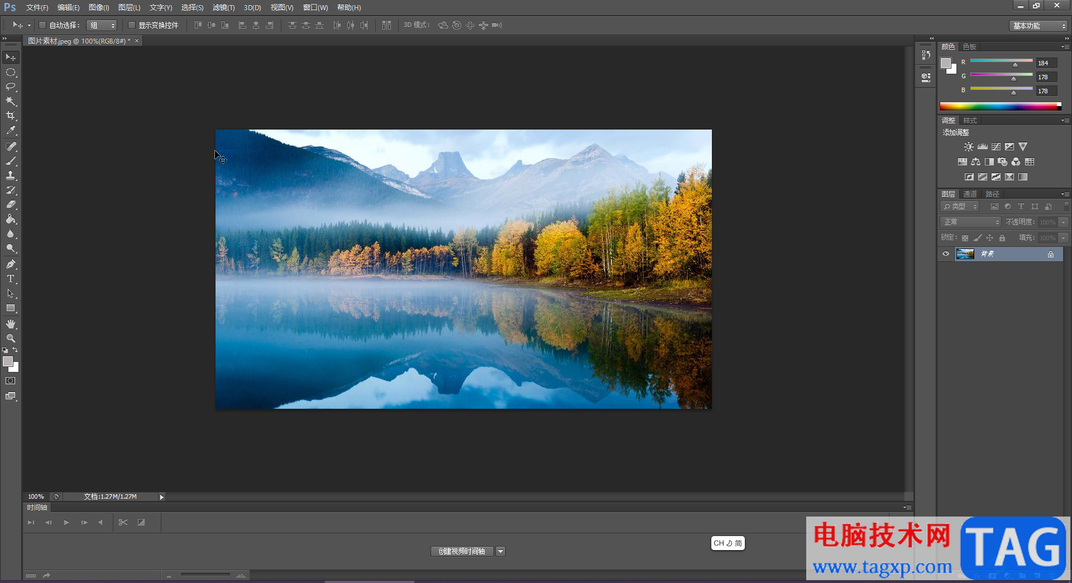Select the History Brush tool

click(x=11, y=190)
